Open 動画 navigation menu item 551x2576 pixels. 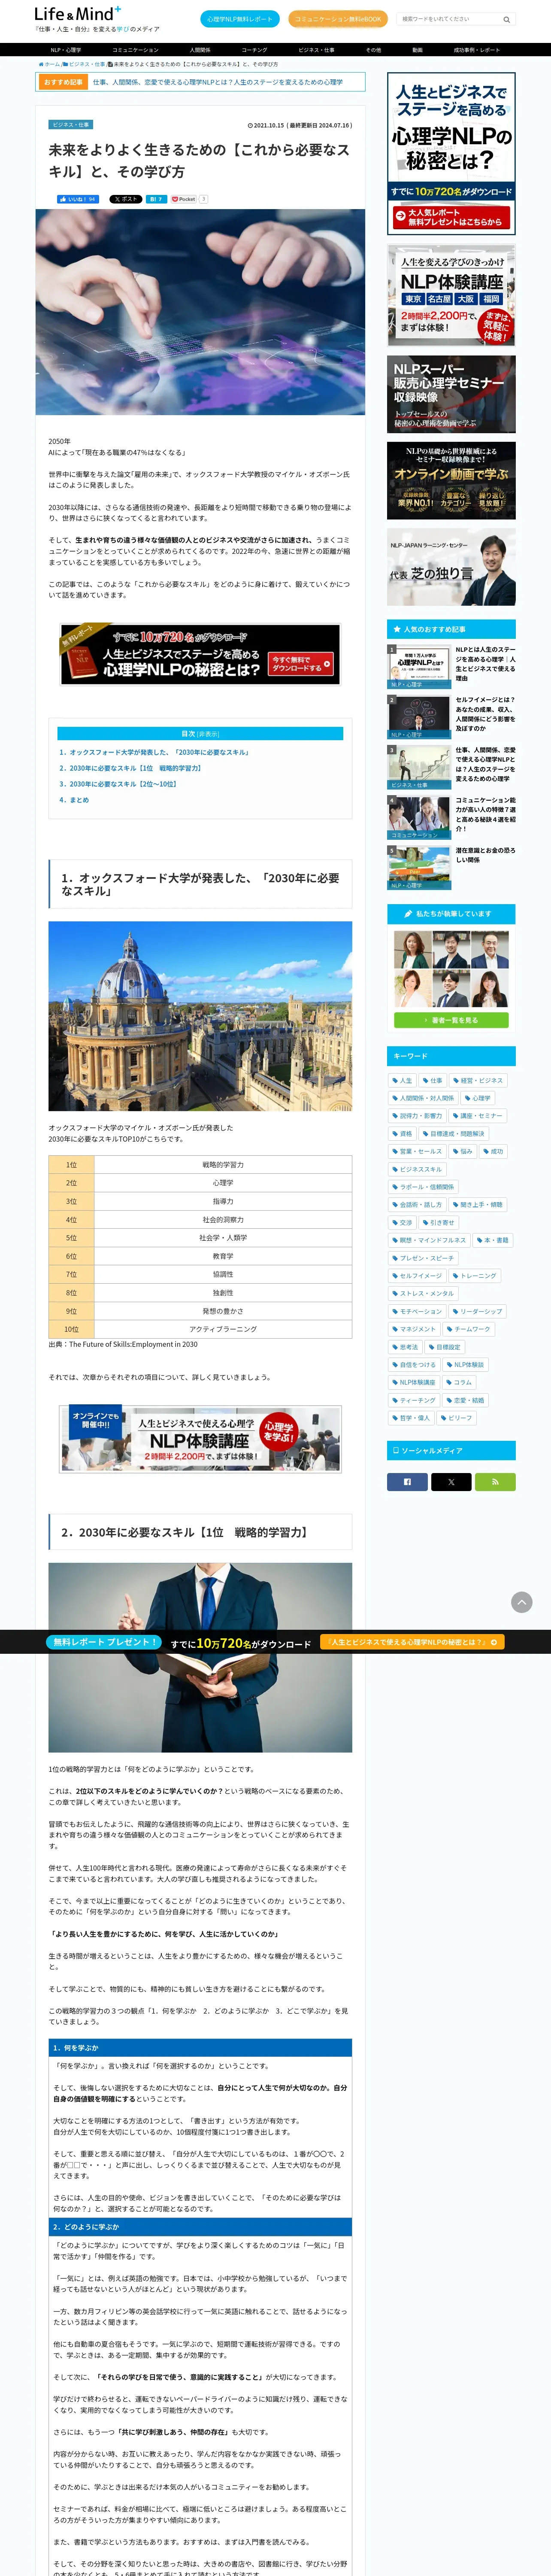(417, 50)
